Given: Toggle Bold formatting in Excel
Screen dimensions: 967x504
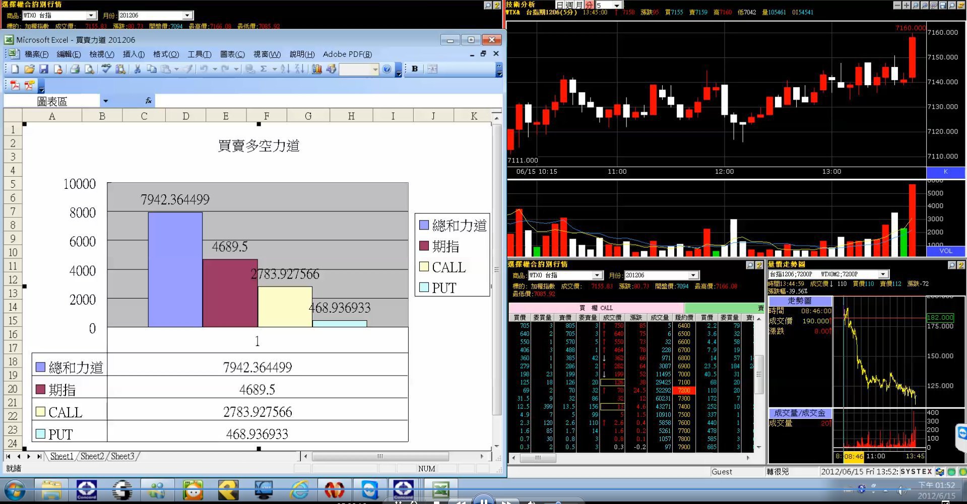Looking at the screenshot, I should [415, 69].
